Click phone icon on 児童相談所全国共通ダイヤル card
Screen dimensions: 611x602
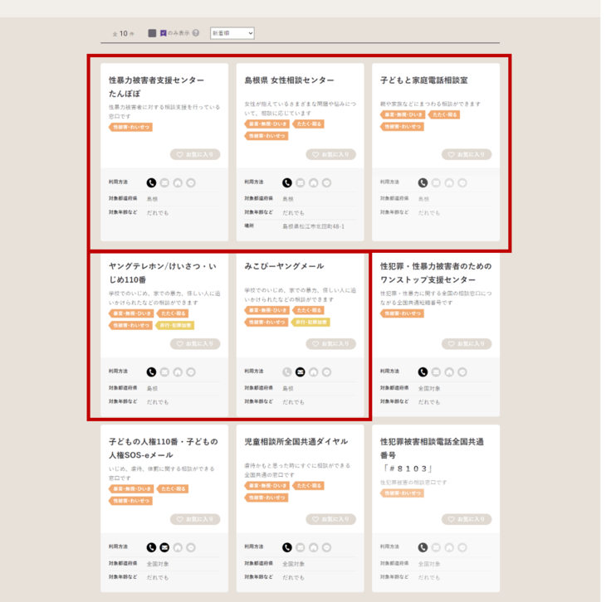(287, 547)
